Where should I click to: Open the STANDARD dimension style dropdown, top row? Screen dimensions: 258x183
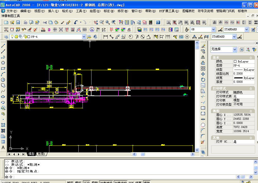pyautogui.click(x=246, y=30)
